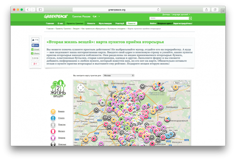The width and height of the screenshot is (236, 161).
Task: Switch map to Карта view
Action: tap(177, 83)
